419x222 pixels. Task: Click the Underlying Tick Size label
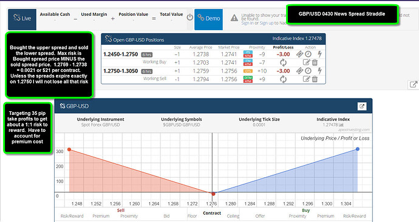pos(259,119)
